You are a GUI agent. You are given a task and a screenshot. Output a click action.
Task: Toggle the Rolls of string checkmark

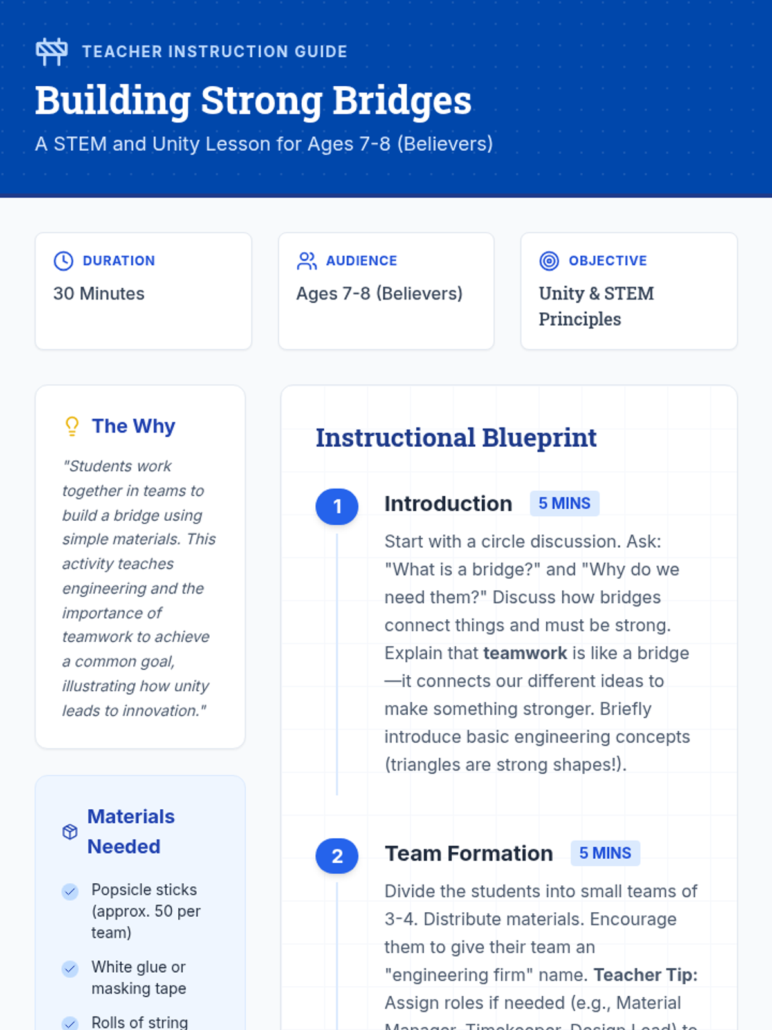(70, 1023)
